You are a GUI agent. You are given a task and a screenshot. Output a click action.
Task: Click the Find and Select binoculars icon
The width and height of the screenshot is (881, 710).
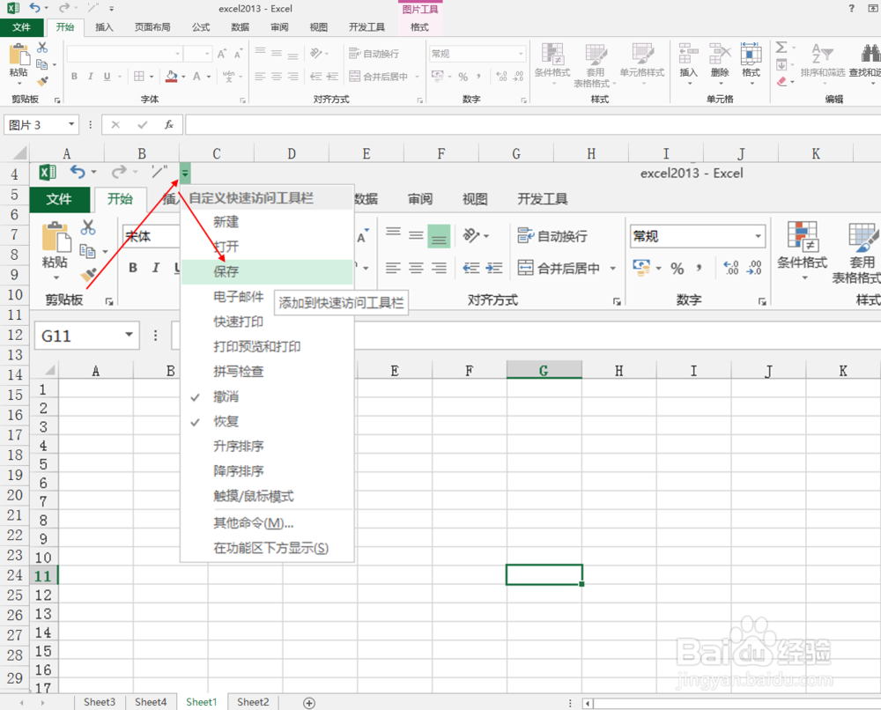(x=870, y=54)
